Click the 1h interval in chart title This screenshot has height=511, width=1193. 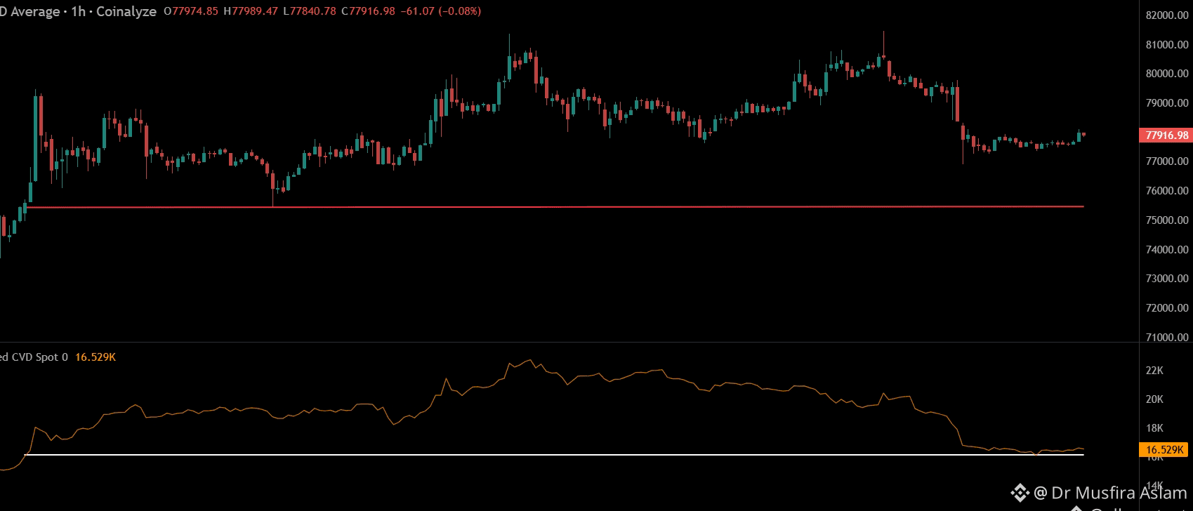tap(78, 12)
